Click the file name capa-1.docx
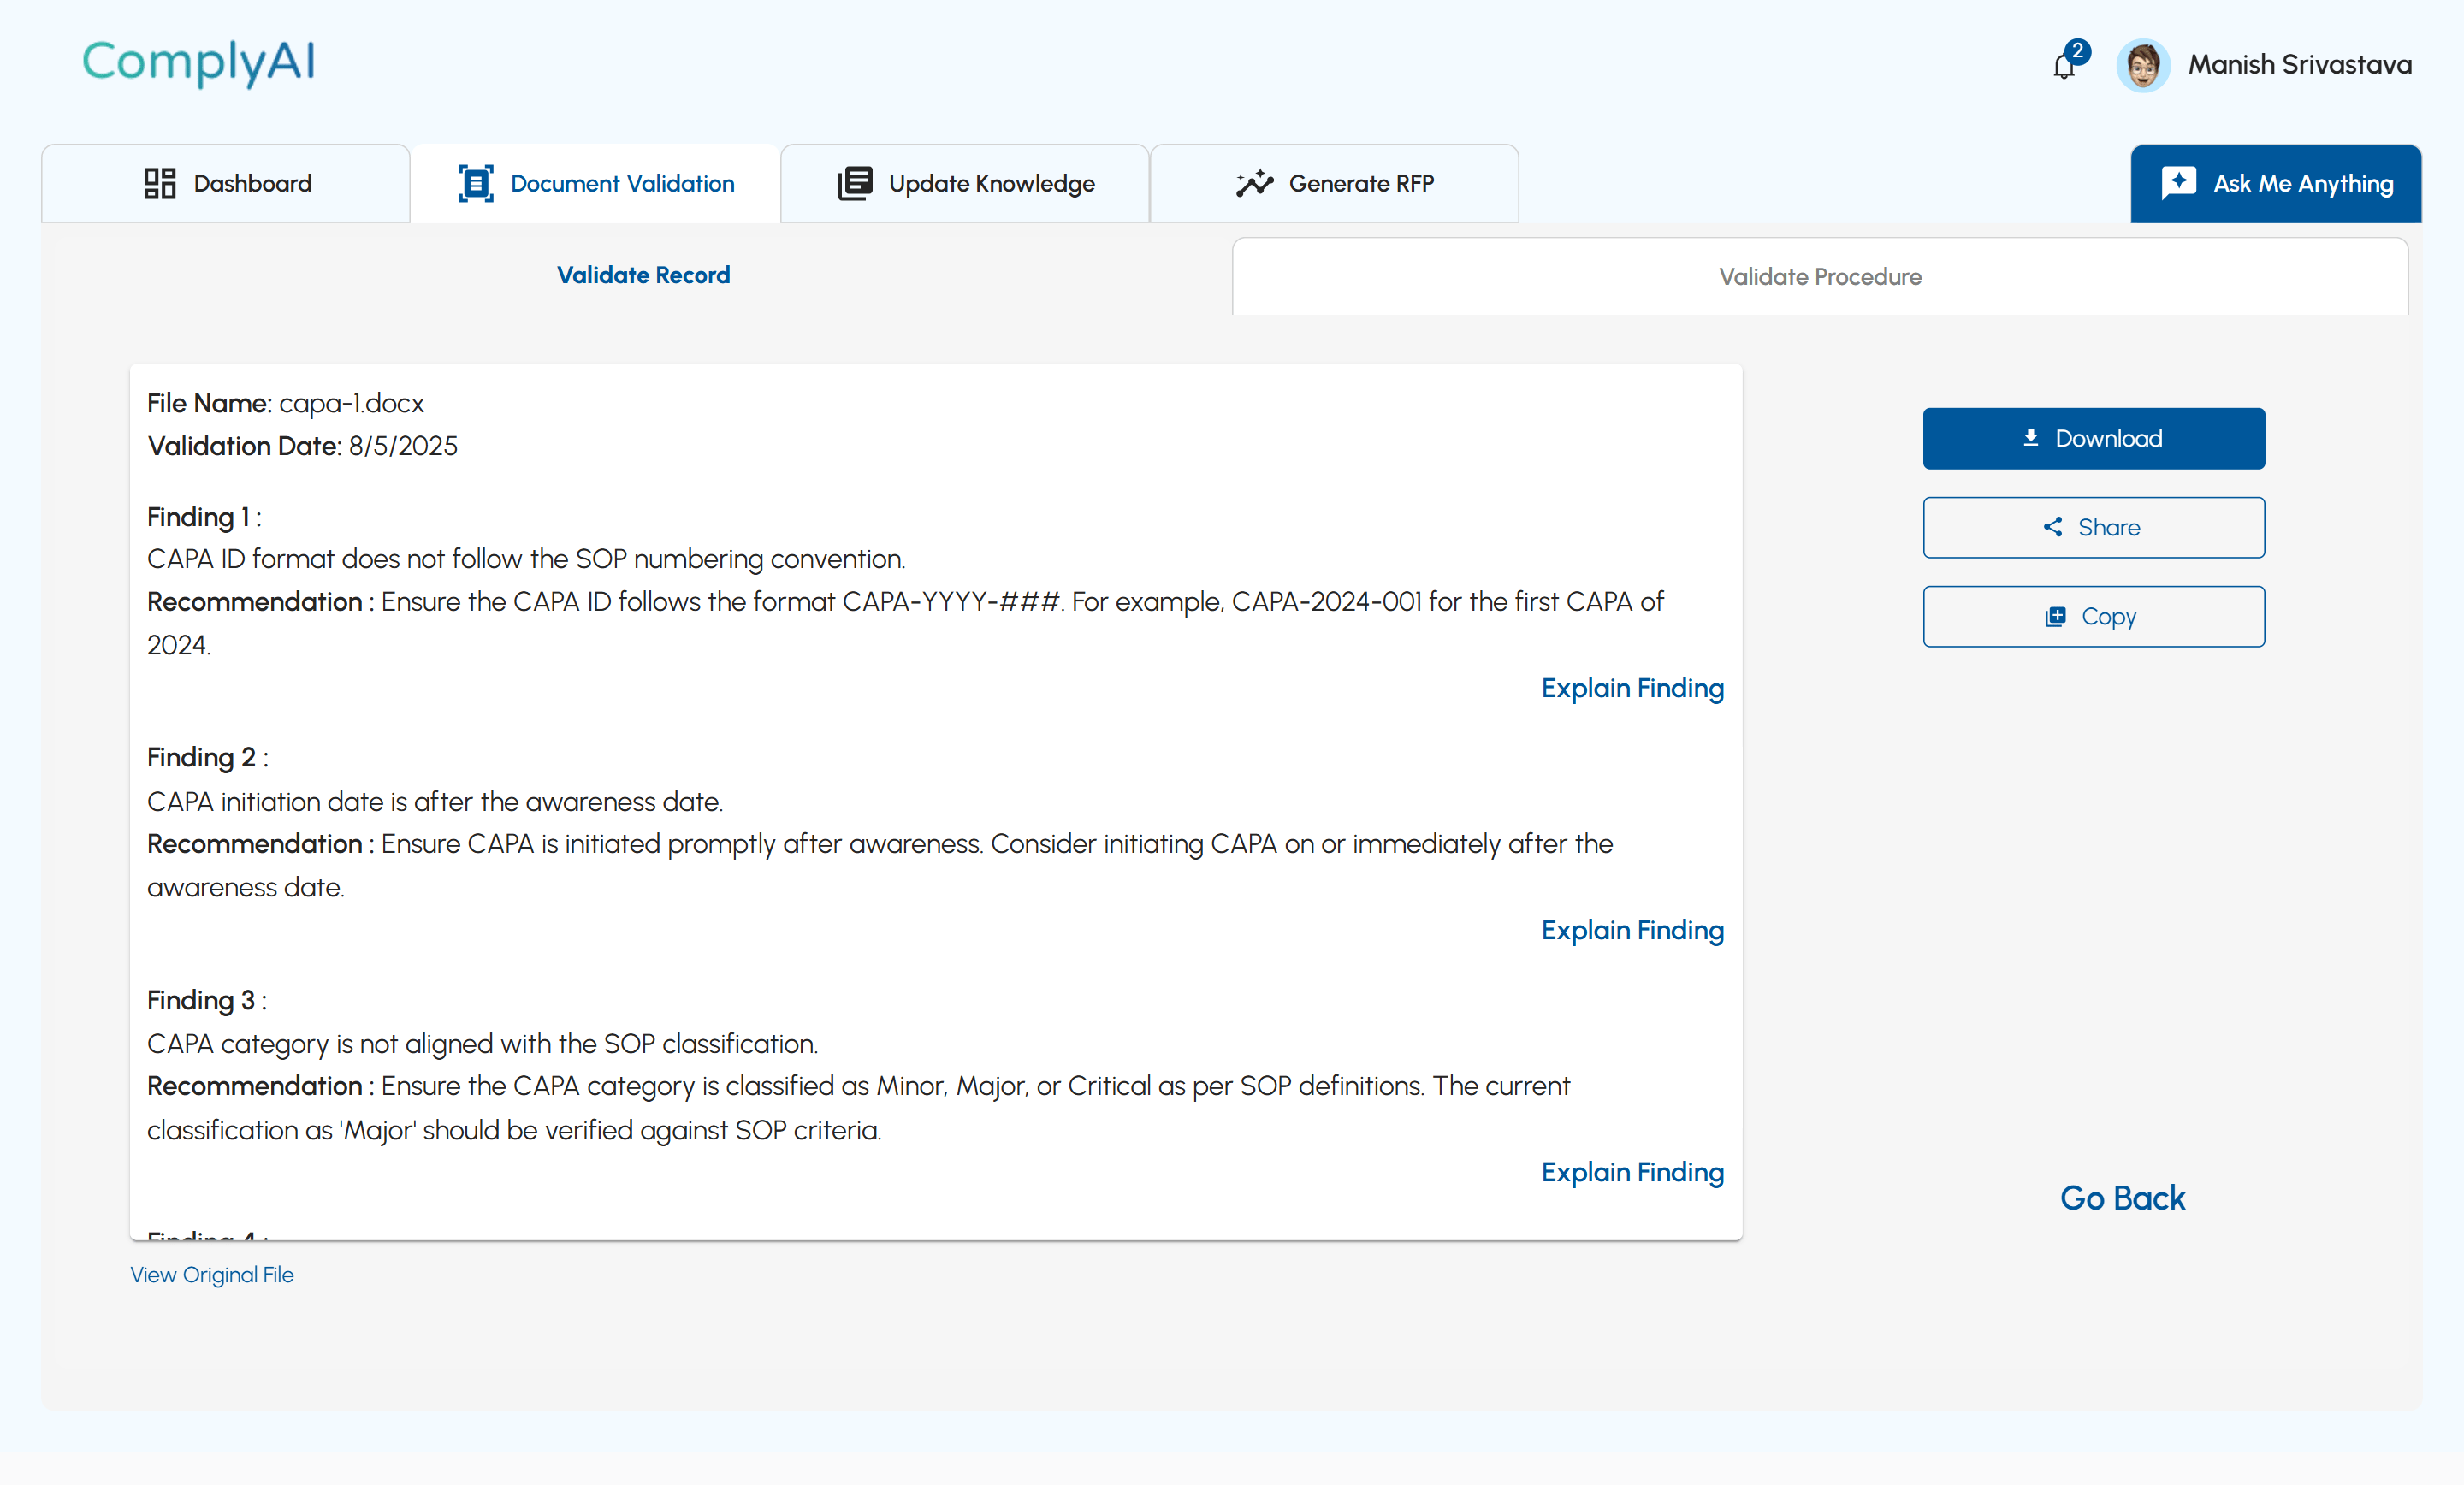This screenshot has height=1485, width=2464. [x=351, y=403]
